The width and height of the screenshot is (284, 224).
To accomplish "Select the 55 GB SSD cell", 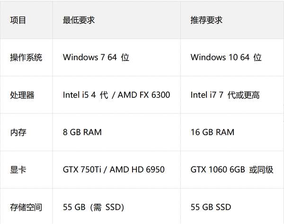I will pyautogui.click(x=211, y=207).
